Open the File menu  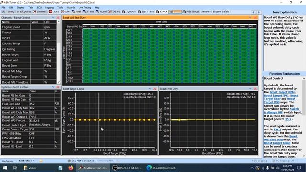[x=3, y=8]
